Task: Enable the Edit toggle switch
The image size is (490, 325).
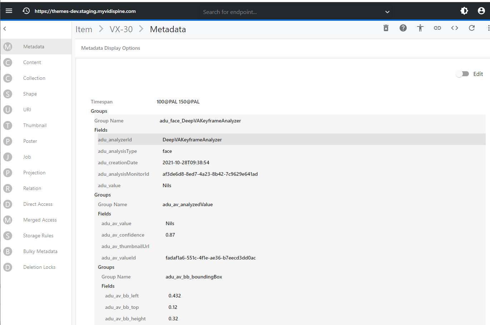Action: (x=462, y=74)
